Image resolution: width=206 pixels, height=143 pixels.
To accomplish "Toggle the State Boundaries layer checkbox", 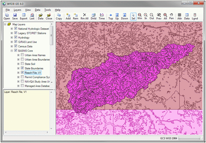I will point(22,68).
